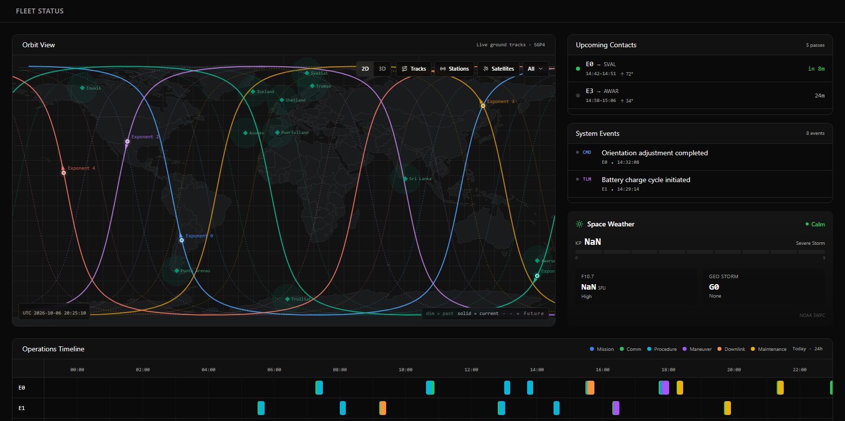Select the Exponent 2 satellite marker

tap(128, 141)
